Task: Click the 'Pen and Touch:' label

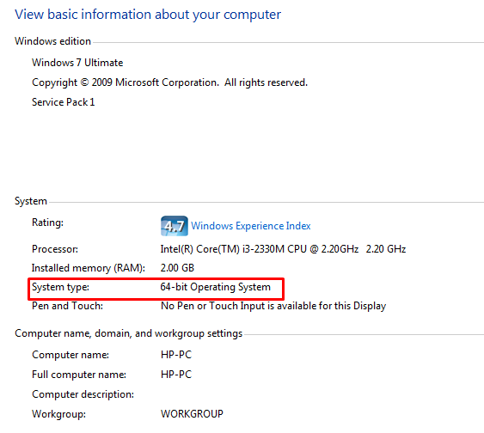Action: [67, 306]
